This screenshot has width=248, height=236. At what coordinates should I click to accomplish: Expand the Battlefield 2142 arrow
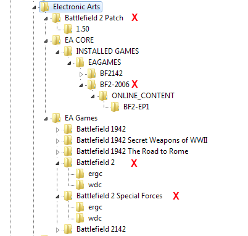57,230
